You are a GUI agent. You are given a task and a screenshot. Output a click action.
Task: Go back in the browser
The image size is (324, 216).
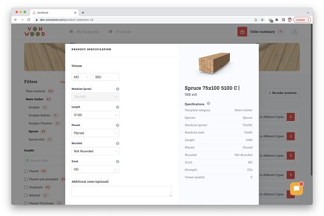tap(16, 20)
